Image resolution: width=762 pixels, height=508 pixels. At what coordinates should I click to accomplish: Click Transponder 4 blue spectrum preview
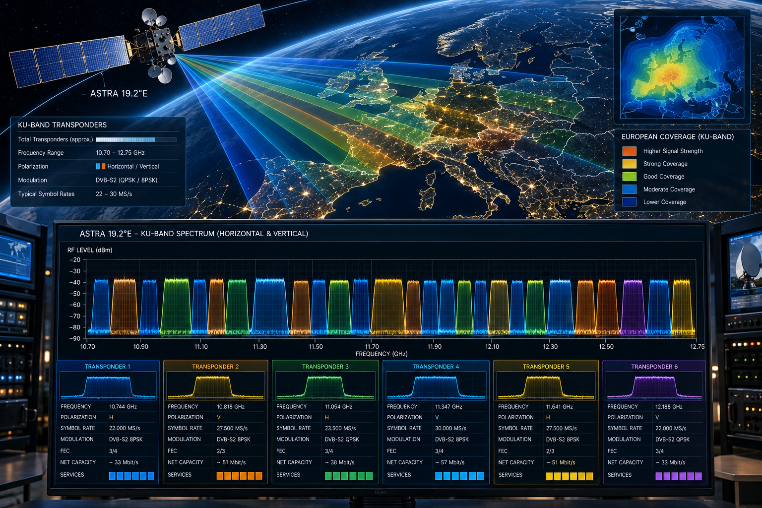coord(436,386)
